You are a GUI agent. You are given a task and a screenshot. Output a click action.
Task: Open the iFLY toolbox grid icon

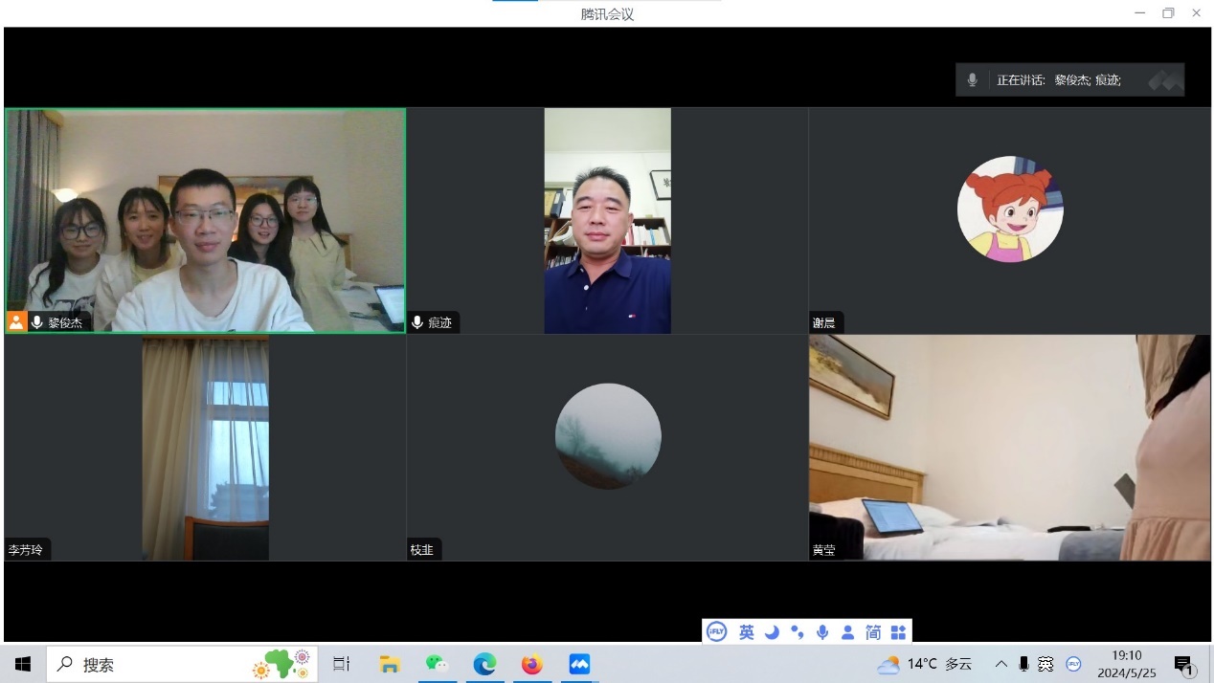coord(898,632)
